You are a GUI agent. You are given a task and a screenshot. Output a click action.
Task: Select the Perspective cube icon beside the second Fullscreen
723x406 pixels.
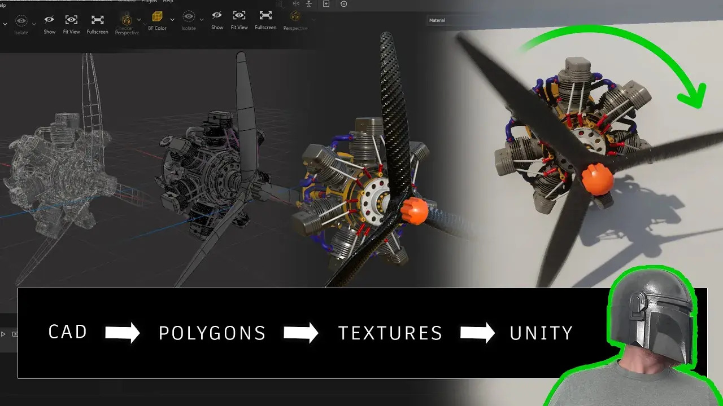tap(294, 16)
